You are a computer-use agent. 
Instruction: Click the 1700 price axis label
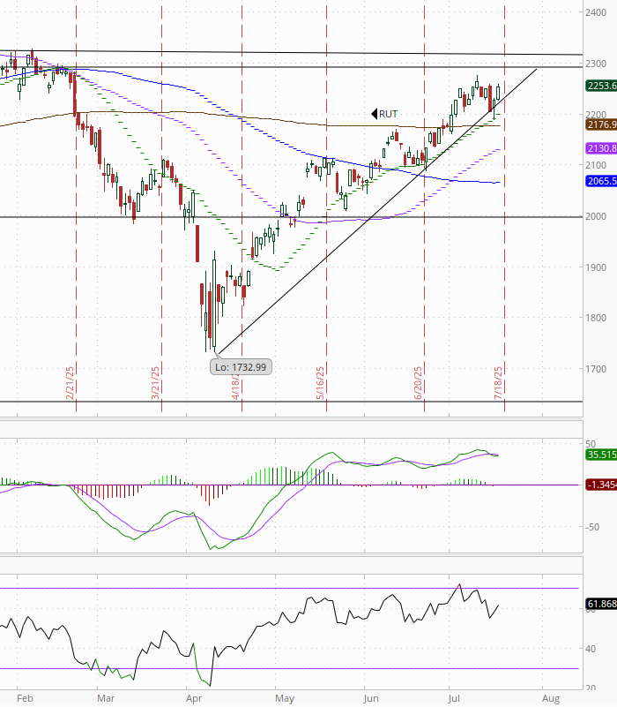596,369
